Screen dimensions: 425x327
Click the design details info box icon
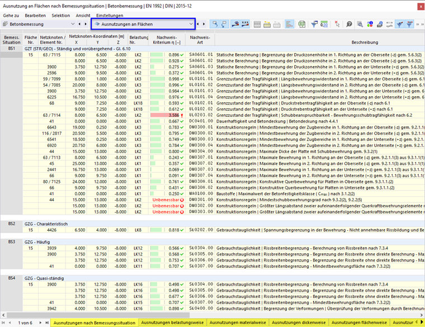pyautogui.click(x=380, y=24)
